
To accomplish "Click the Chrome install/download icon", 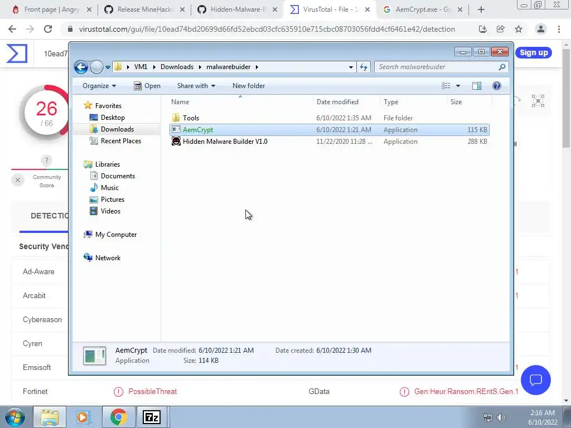I will click(x=483, y=29).
